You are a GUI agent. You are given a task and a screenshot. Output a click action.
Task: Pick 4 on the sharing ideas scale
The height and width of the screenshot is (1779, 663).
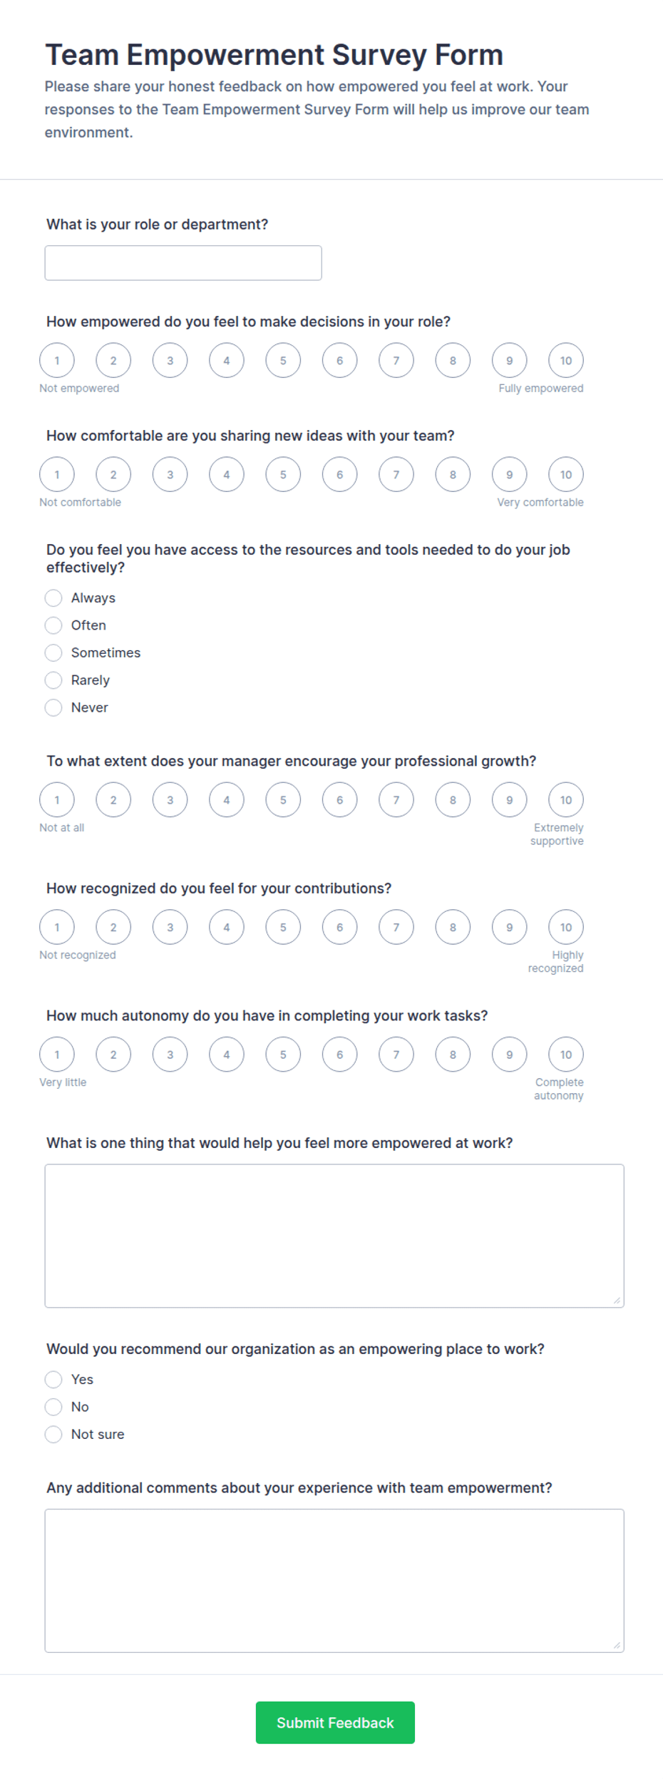pyautogui.click(x=227, y=475)
